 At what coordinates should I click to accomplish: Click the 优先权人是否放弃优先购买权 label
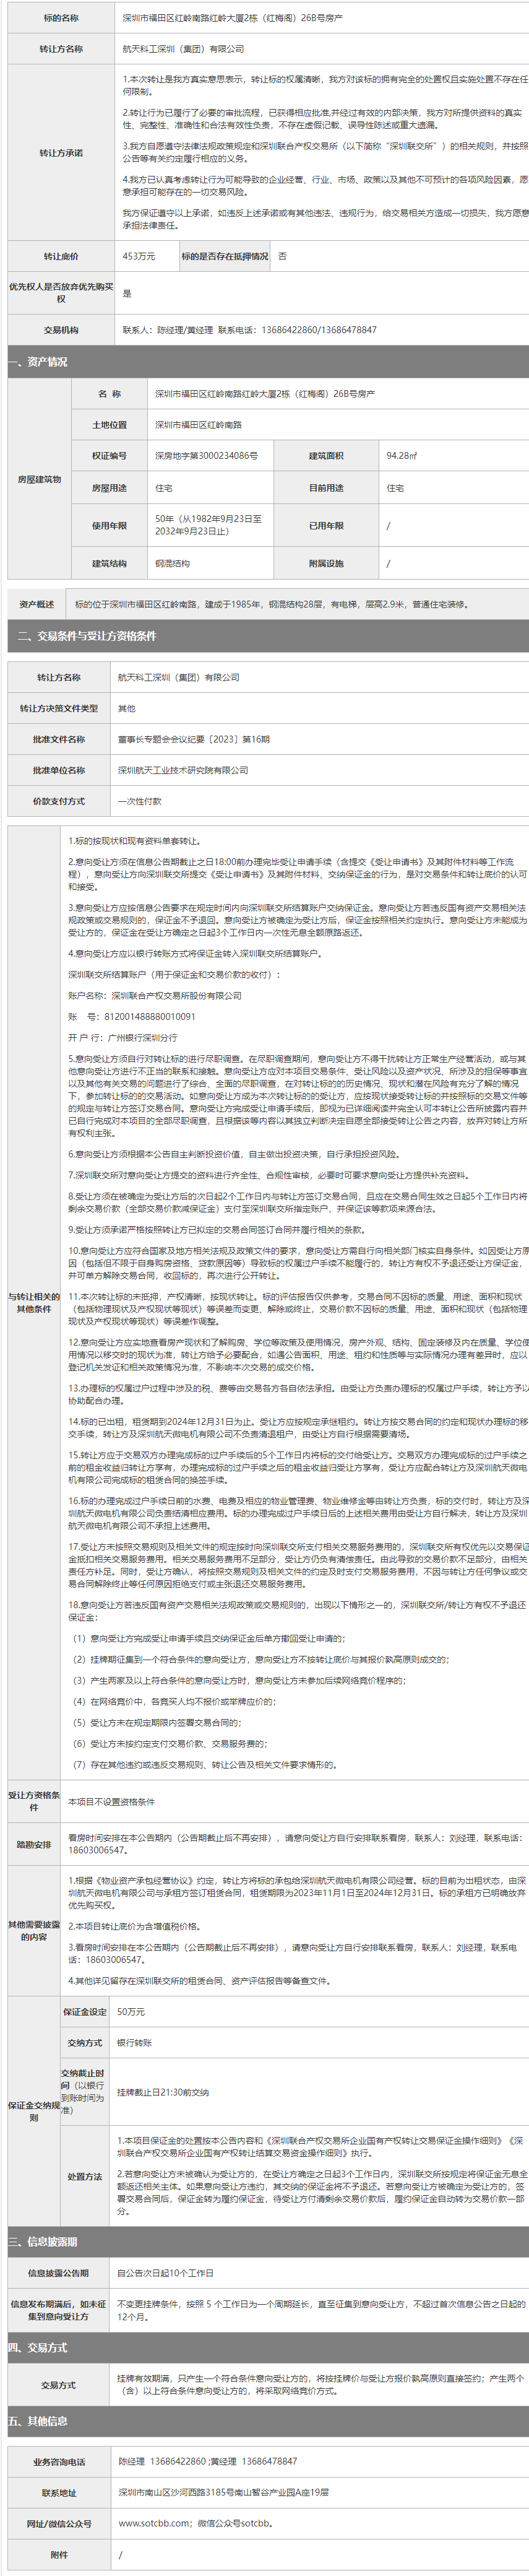(x=61, y=293)
